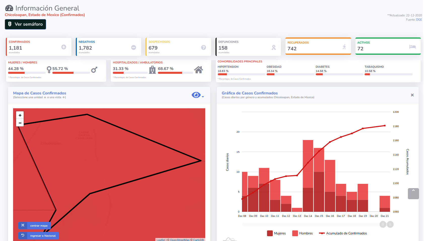The height and width of the screenshot is (241, 424).
Task: Click the plus icon in Confirmados card
Action: [x=64, y=47]
